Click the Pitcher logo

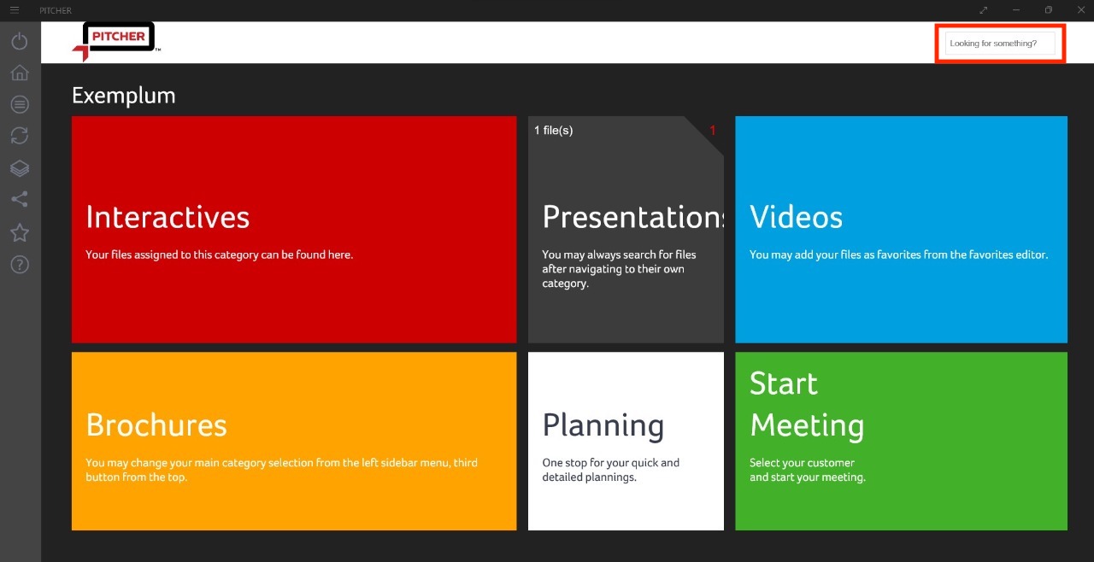[114, 41]
